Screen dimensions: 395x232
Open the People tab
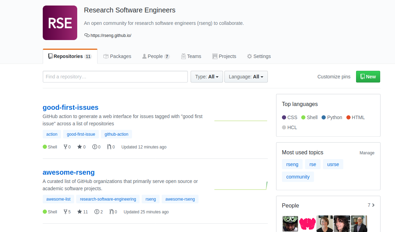click(x=156, y=56)
